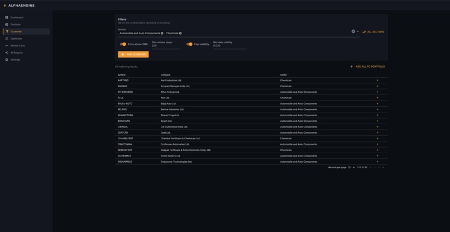Add ENDURANCE via its plus icon

[x=377, y=162]
